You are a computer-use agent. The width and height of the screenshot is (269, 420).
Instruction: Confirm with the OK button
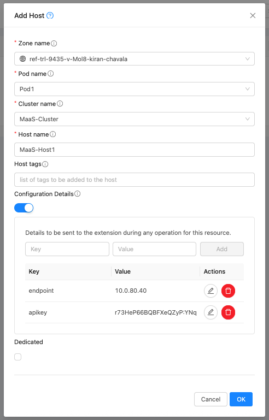(241, 399)
